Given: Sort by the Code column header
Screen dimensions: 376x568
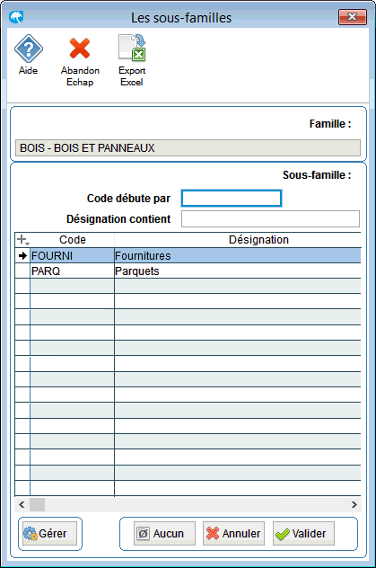Looking at the screenshot, I should [73, 239].
